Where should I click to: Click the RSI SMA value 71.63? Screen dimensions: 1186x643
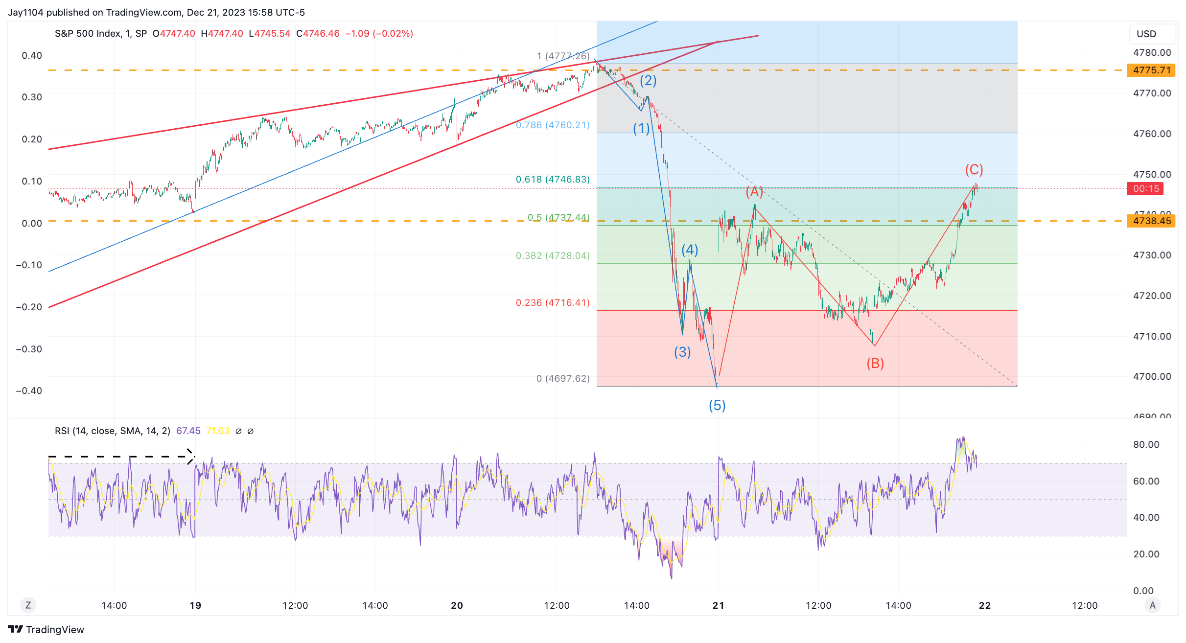click(218, 431)
